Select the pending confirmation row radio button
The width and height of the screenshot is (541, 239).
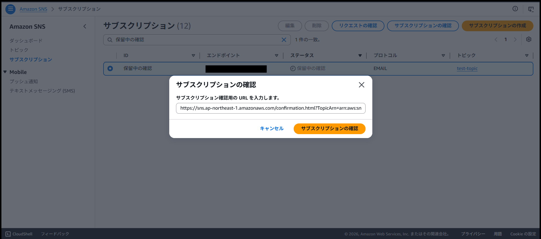tap(110, 68)
